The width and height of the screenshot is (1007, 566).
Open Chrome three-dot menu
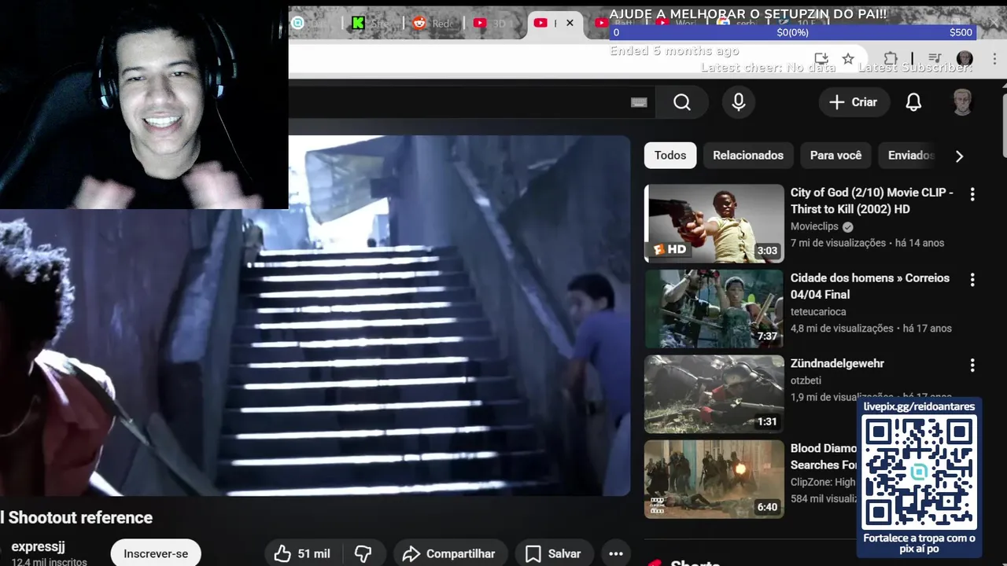tap(994, 59)
